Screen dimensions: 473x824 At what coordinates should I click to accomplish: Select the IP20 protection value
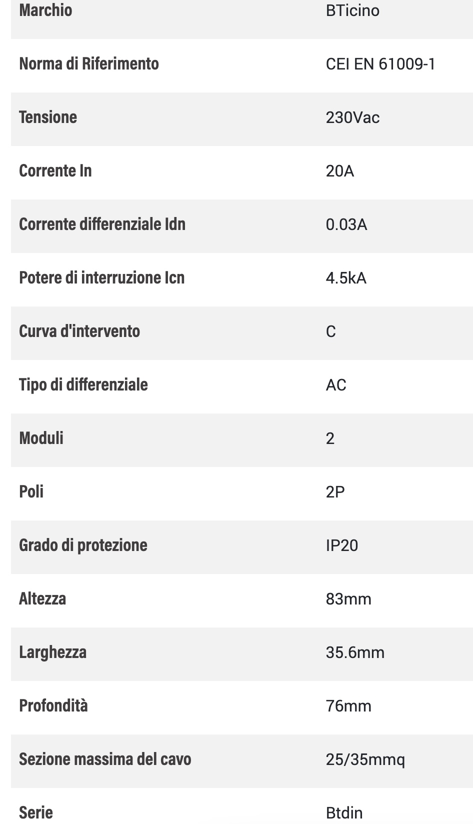pos(342,545)
